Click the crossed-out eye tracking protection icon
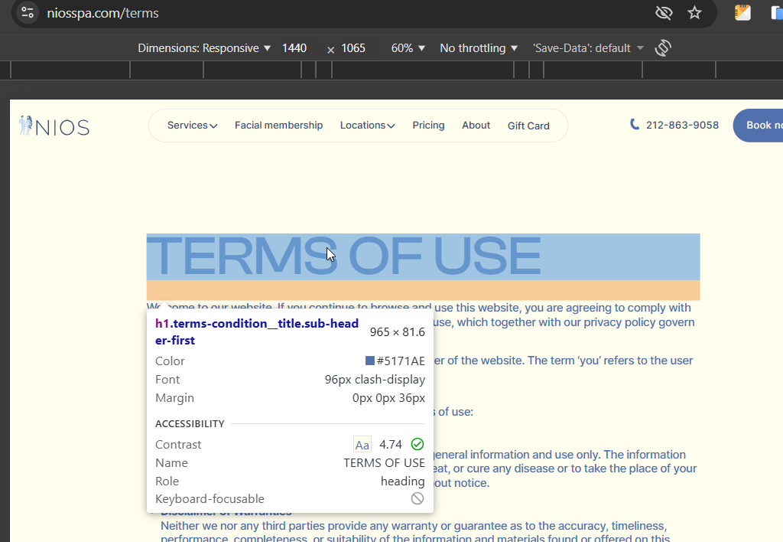 click(x=664, y=13)
